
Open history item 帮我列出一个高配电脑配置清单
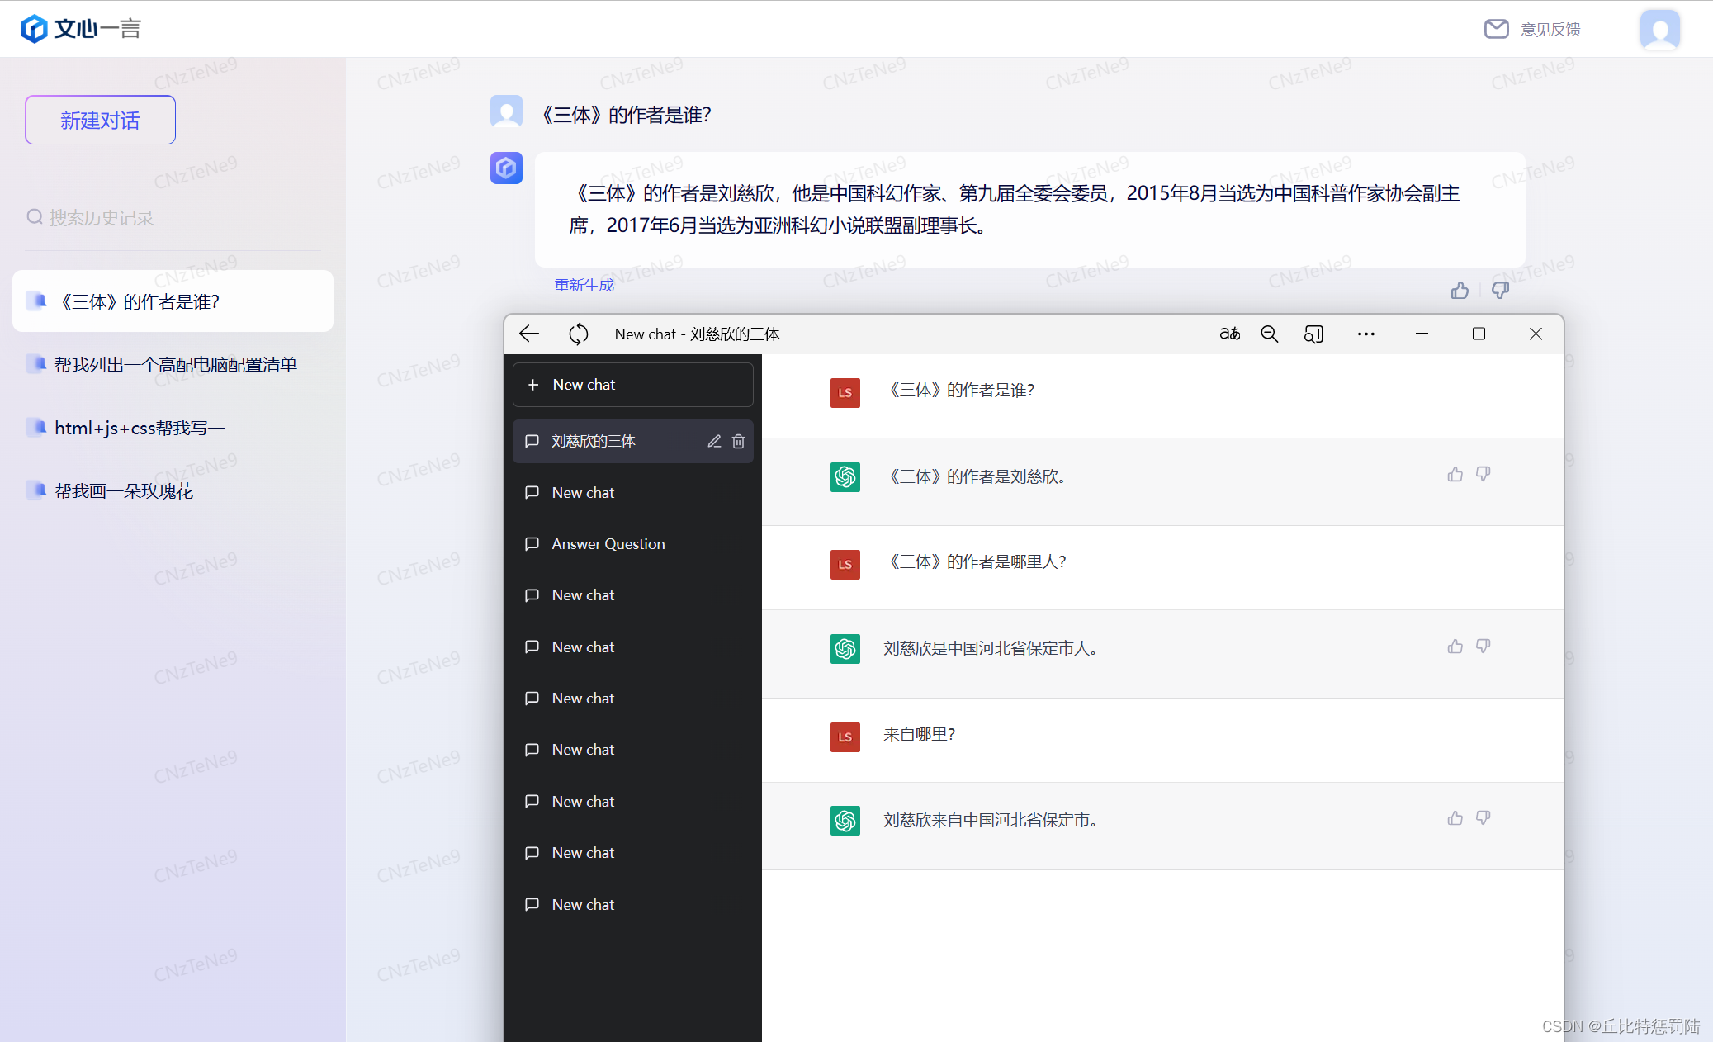click(173, 364)
